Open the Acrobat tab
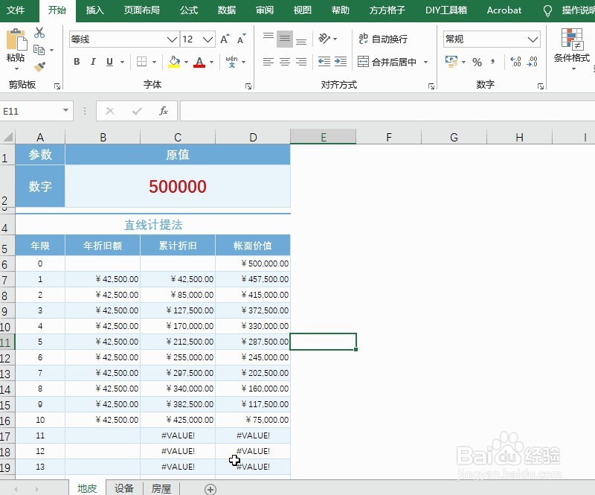The height and width of the screenshot is (495, 595). pyautogui.click(x=504, y=10)
